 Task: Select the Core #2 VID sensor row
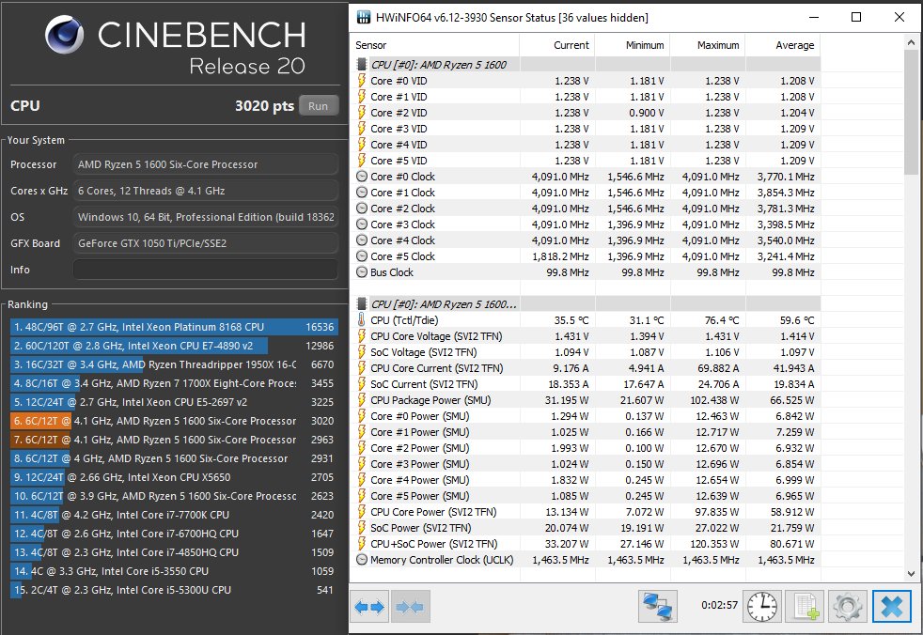click(587, 113)
